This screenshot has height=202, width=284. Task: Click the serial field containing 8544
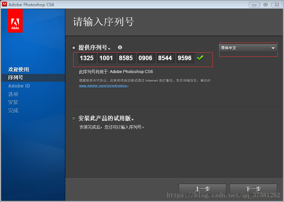pyautogui.click(x=166, y=58)
